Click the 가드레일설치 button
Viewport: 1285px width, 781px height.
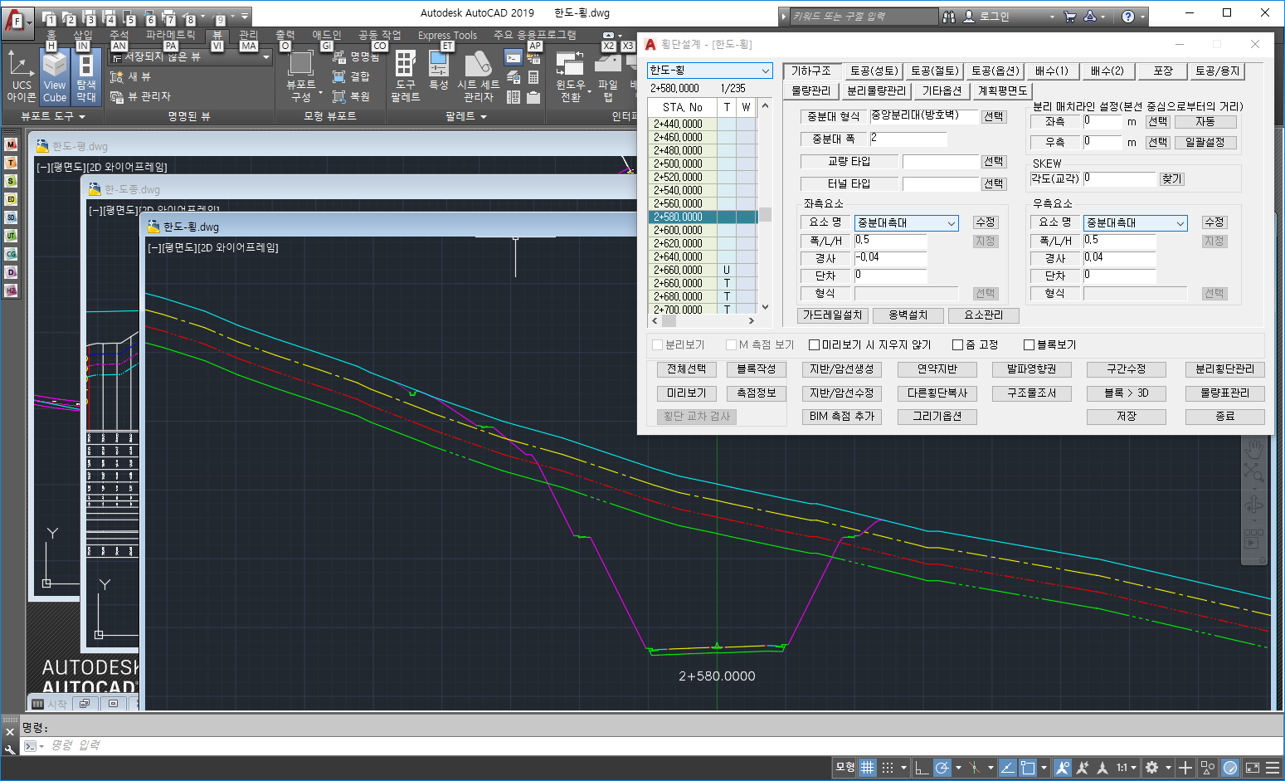tap(833, 315)
